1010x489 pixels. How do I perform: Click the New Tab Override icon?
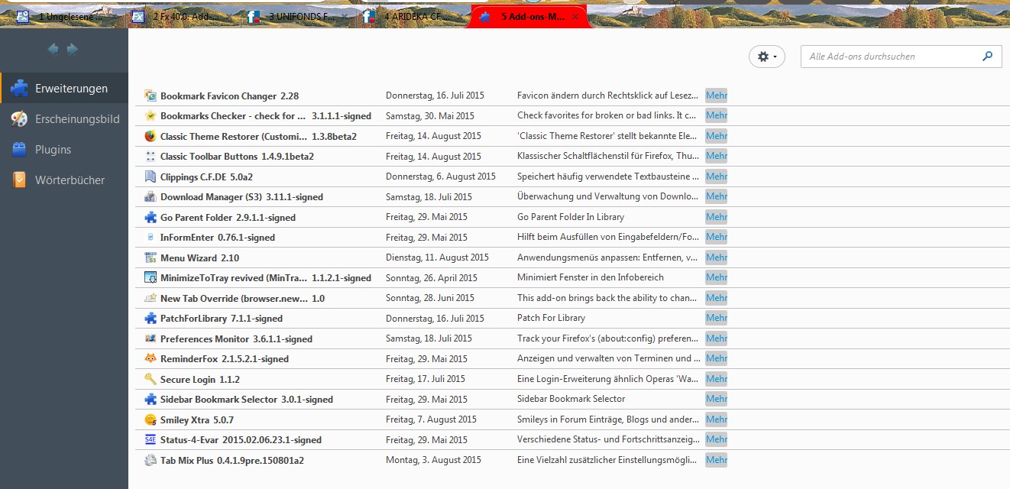click(x=151, y=298)
